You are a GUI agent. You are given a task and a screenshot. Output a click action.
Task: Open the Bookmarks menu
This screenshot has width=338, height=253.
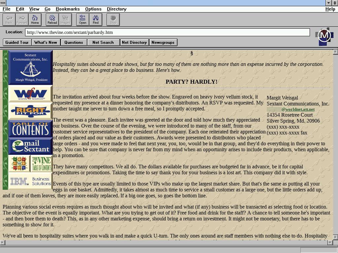68,9
